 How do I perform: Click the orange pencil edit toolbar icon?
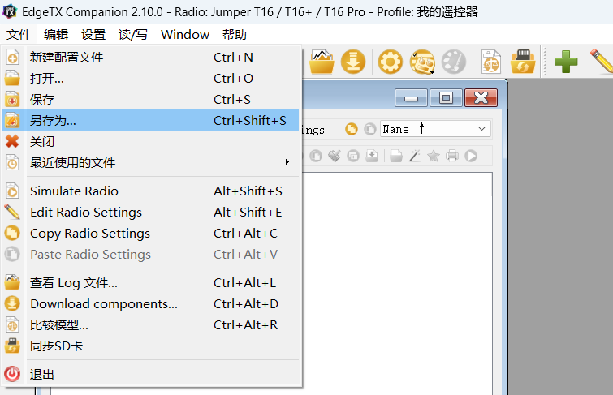click(x=602, y=61)
